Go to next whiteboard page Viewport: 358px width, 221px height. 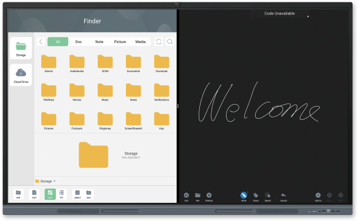pos(340,197)
